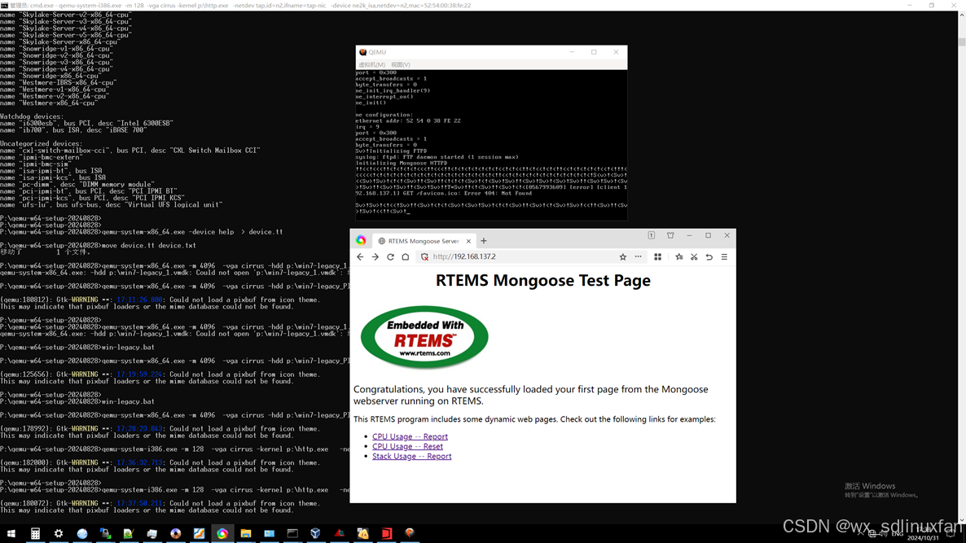Open the address bar three-dots menu
The width and height of the screenshot is (966, 543).
coord(639,256)
